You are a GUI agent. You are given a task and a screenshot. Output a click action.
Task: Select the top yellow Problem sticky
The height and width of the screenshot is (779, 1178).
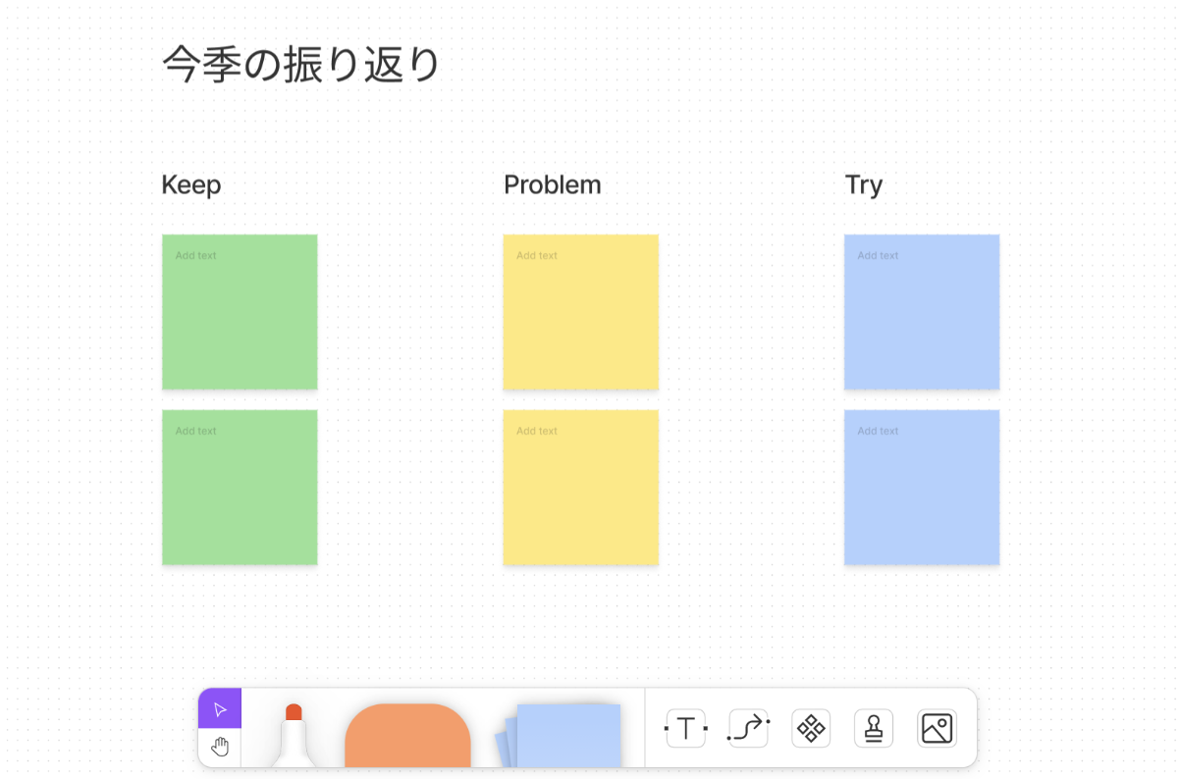tap(581, 312)
